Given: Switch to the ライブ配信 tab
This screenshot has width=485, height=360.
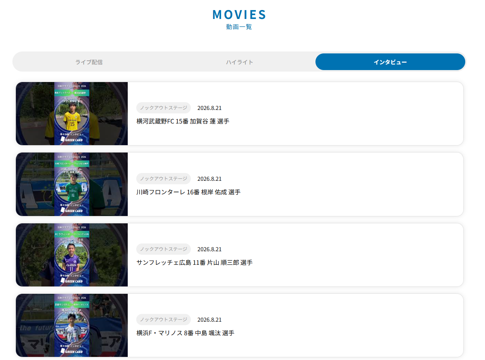Looking at the screenshot, I should pyautogui.click(x=89, y=62).
